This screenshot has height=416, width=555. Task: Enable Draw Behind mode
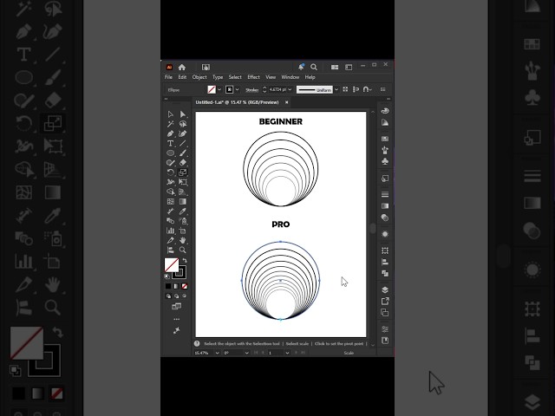[176, 296]
